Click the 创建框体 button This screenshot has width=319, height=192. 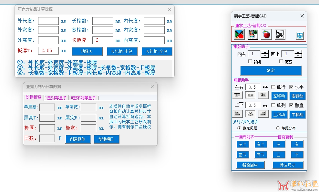78,139
